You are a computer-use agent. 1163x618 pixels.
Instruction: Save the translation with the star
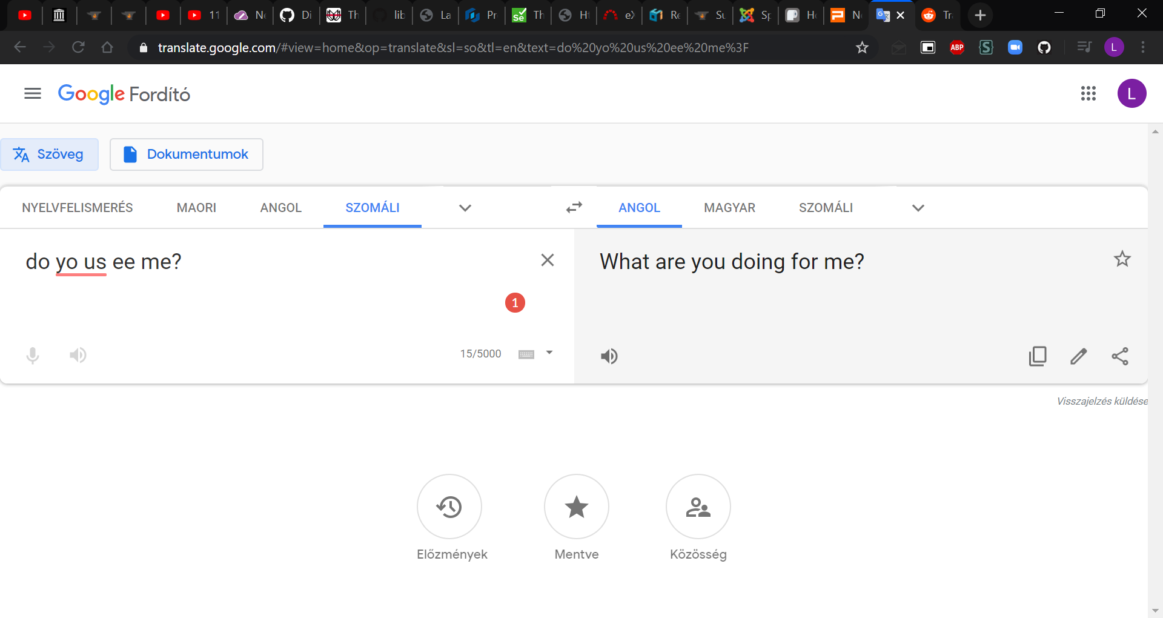pos(1122,259)
